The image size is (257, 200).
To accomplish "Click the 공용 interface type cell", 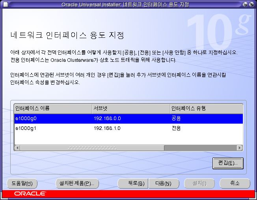I will [176, 118].
